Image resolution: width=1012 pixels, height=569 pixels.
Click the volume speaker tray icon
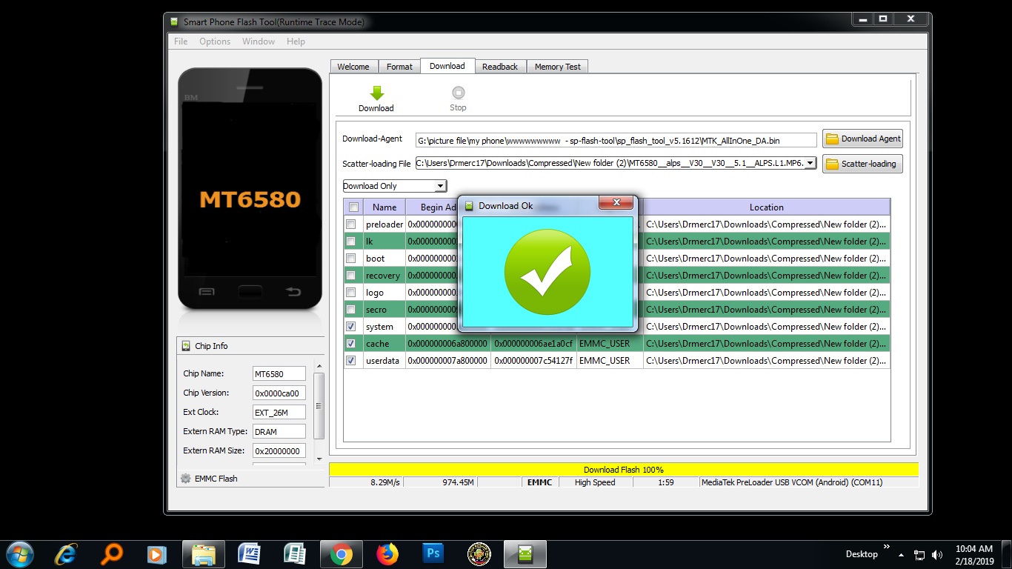937,554
